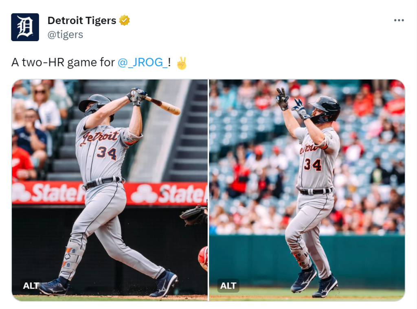Click the gold verified badge
This screenshot has width=417, height=309.
click(124, 20)
